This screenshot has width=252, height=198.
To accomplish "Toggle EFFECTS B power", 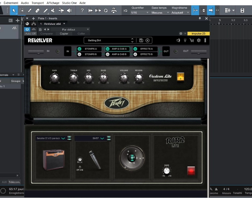I will [135, 54].
